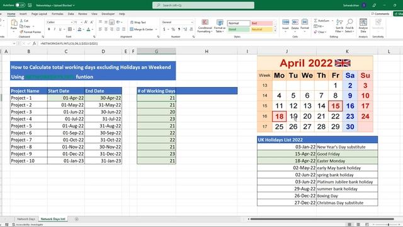Image resolution: width=403 pixels, height=227 pixels.
Task: Click Merge & Center
Action: (142, 30)
